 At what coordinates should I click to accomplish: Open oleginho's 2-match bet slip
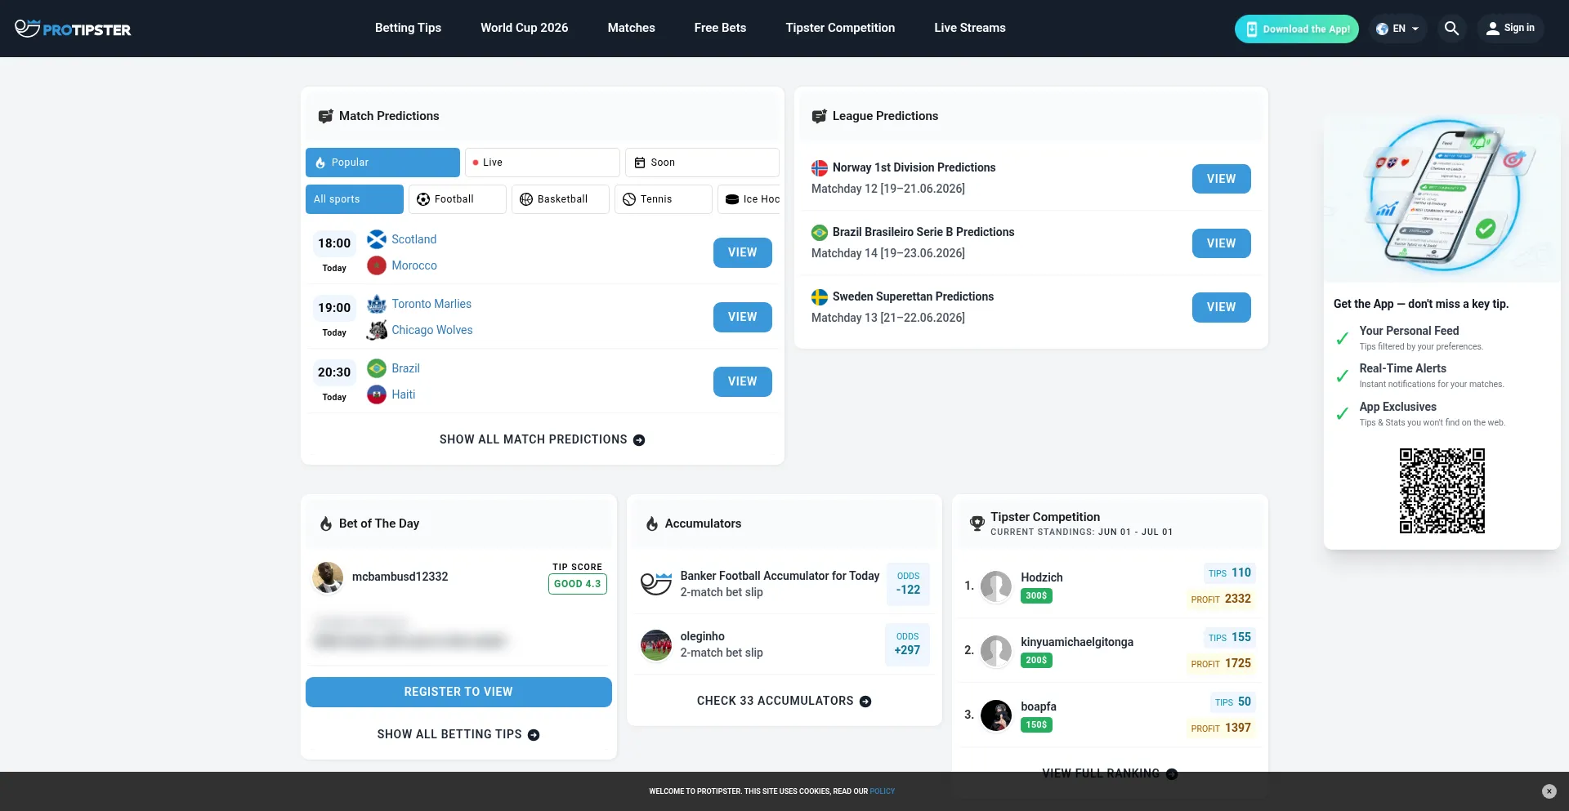(722, 653)
